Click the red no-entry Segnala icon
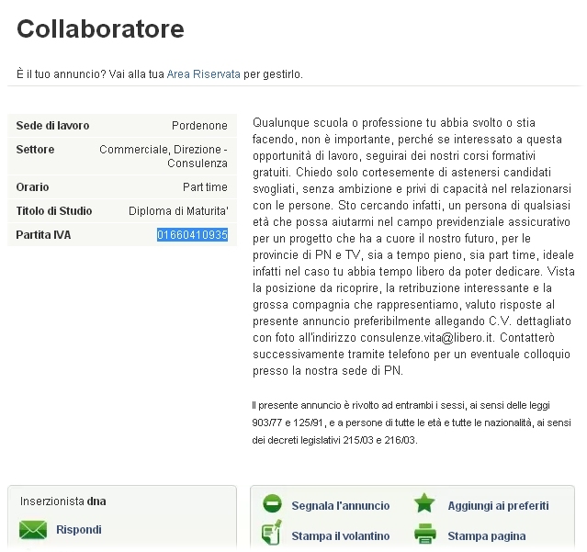This screenshot has width=587, height=552. (272, 504)
